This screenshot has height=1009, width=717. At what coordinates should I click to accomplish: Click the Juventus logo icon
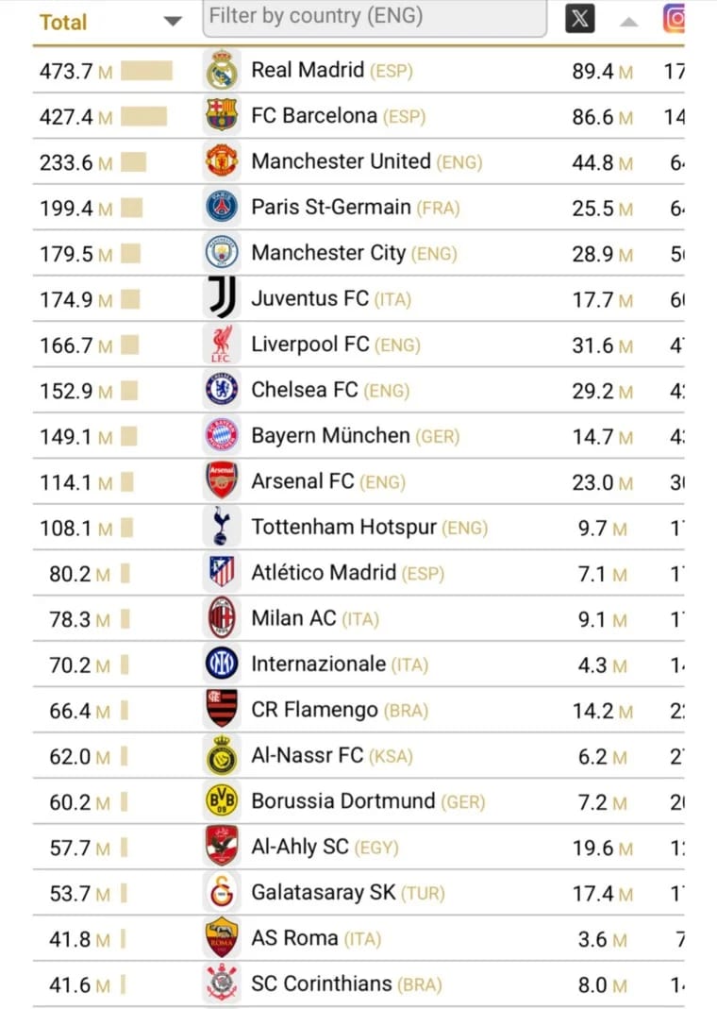click(222, 298)
